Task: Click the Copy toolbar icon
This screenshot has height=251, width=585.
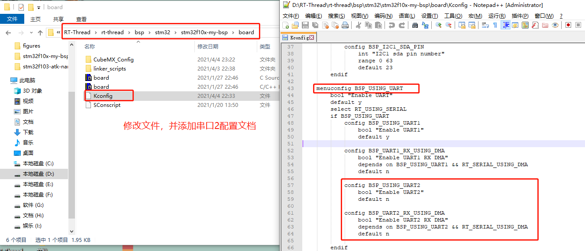Action: click(x=368, y=26)
